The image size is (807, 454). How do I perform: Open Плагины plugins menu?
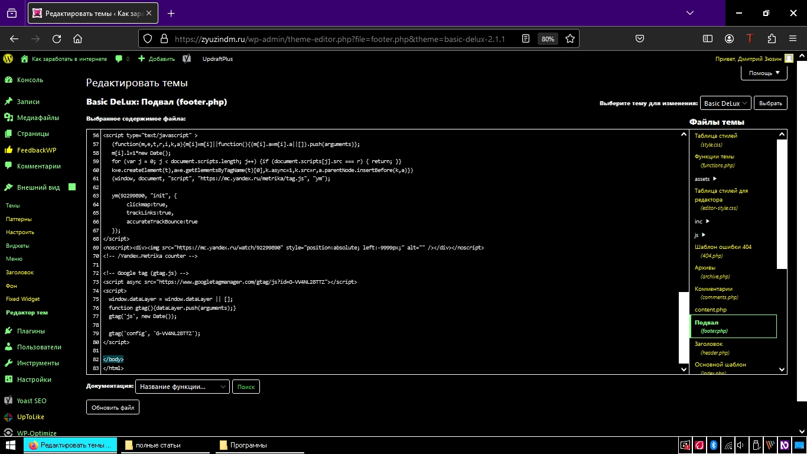pos(31,331)
